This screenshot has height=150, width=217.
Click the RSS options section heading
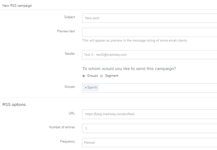click(x=14, y=105)
